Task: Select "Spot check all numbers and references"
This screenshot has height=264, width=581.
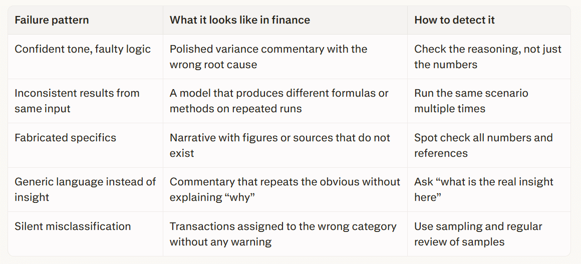Action: point(483,145)
